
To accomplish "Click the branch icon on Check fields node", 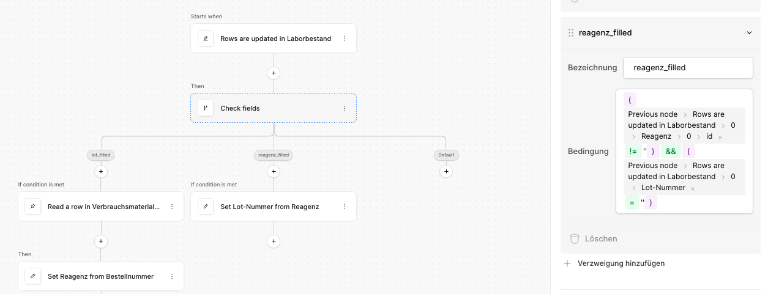I will pyautogui.click(x=206, y=108).
